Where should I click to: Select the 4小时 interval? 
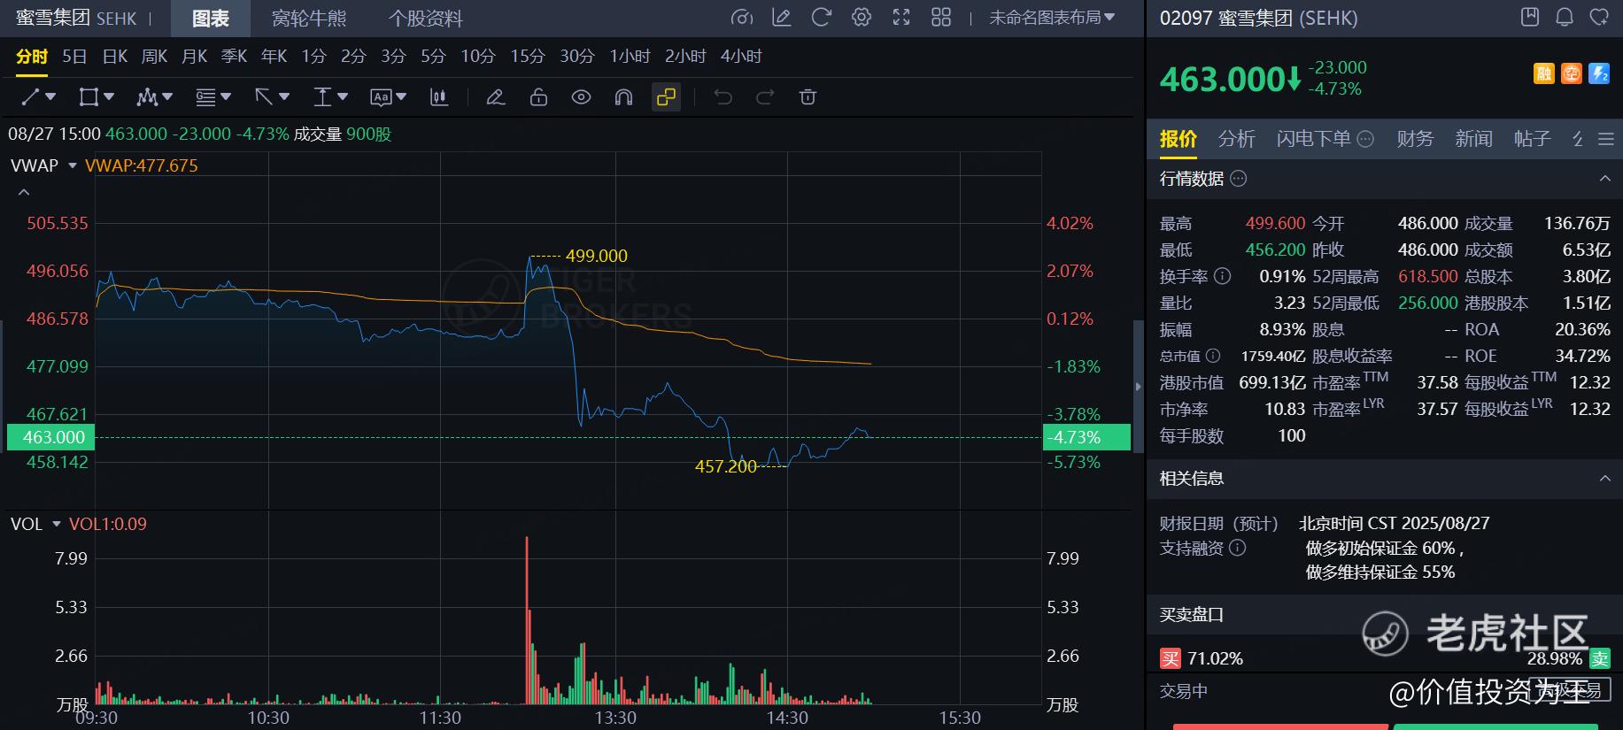click(x=742, y=57)
